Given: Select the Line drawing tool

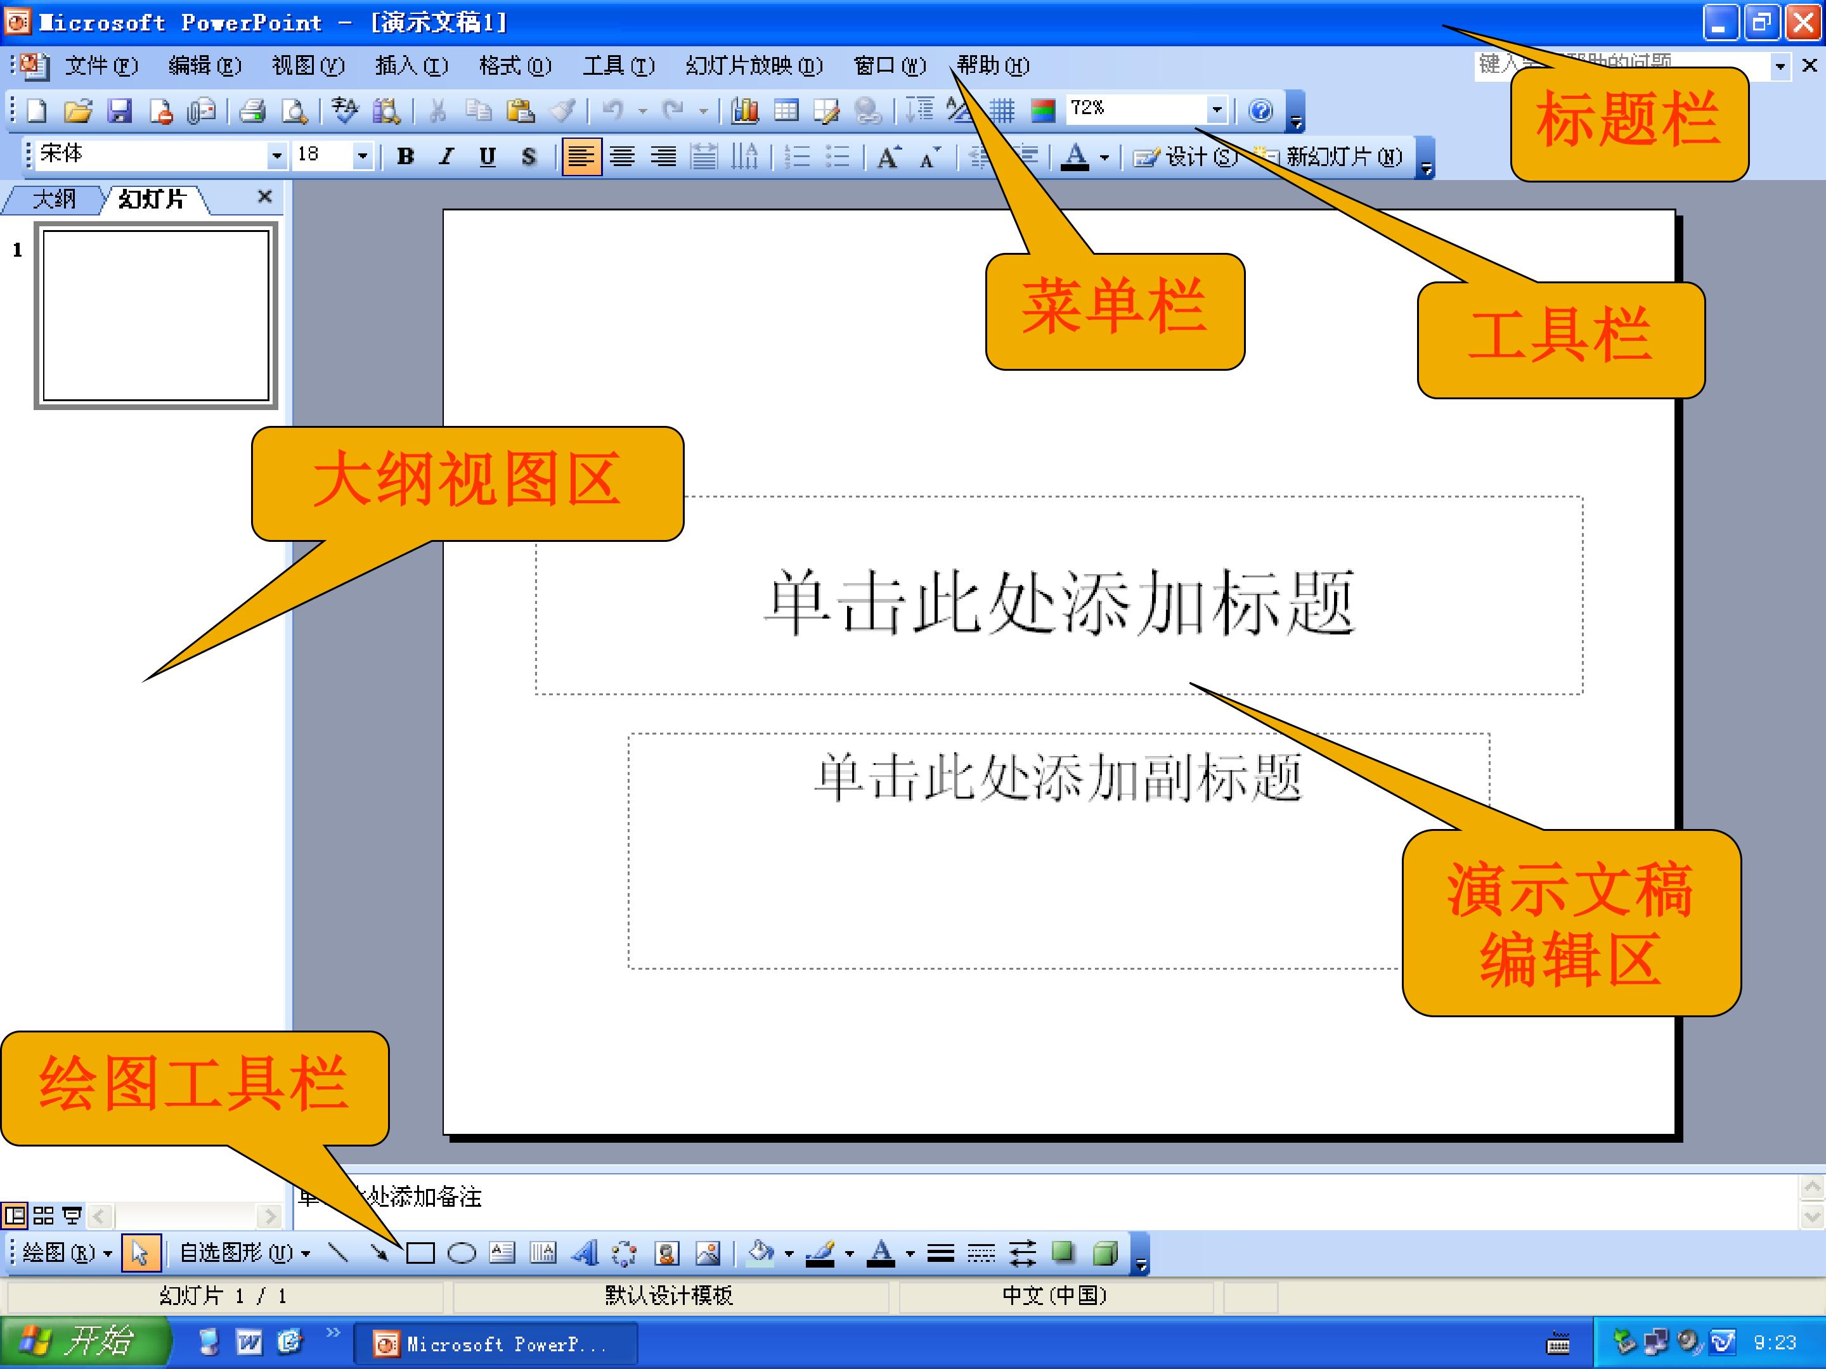Looking at the screenshot, I should (338, 1252).
